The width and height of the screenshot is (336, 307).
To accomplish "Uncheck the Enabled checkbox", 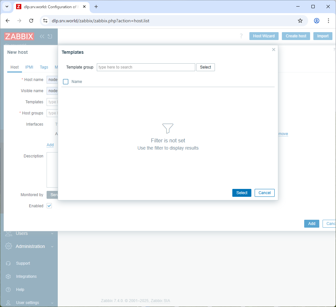I will click(x=49, y=206).
